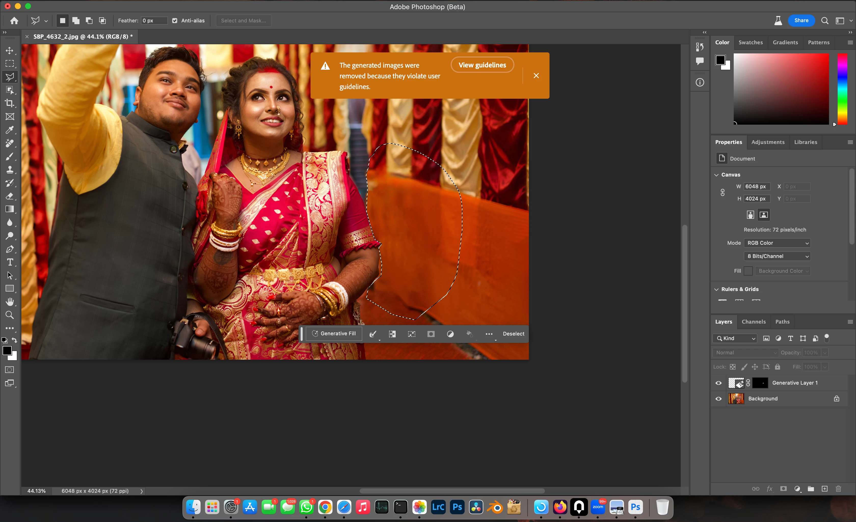Open the 8 Bits/Channel dropdown

pyautogui.click(x=777, y=256)
